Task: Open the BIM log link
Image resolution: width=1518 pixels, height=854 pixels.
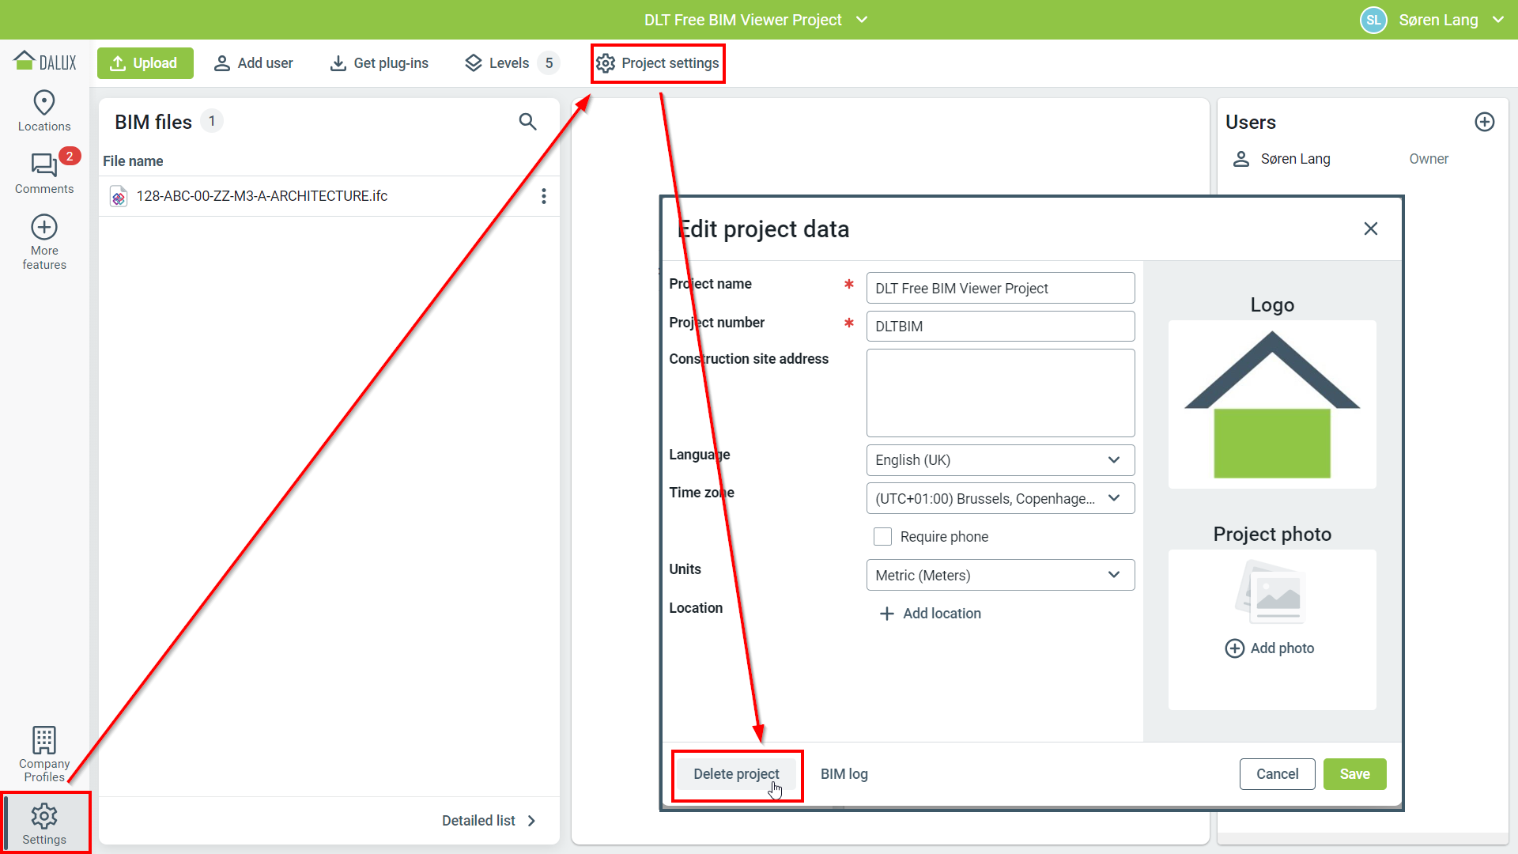Action: tap(844, 774)
